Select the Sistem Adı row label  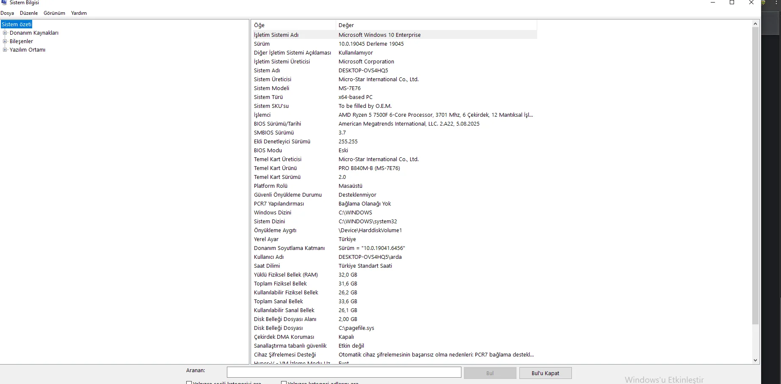pyautogui.click(x=267, y=70)
